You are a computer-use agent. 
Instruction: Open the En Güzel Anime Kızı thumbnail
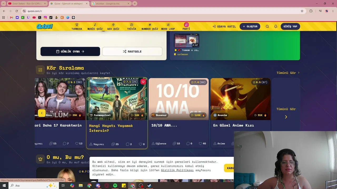click(240, 99)
